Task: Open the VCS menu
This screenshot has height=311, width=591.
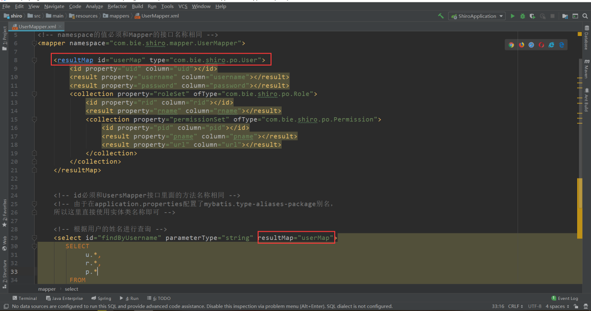Action: point(183,6)
